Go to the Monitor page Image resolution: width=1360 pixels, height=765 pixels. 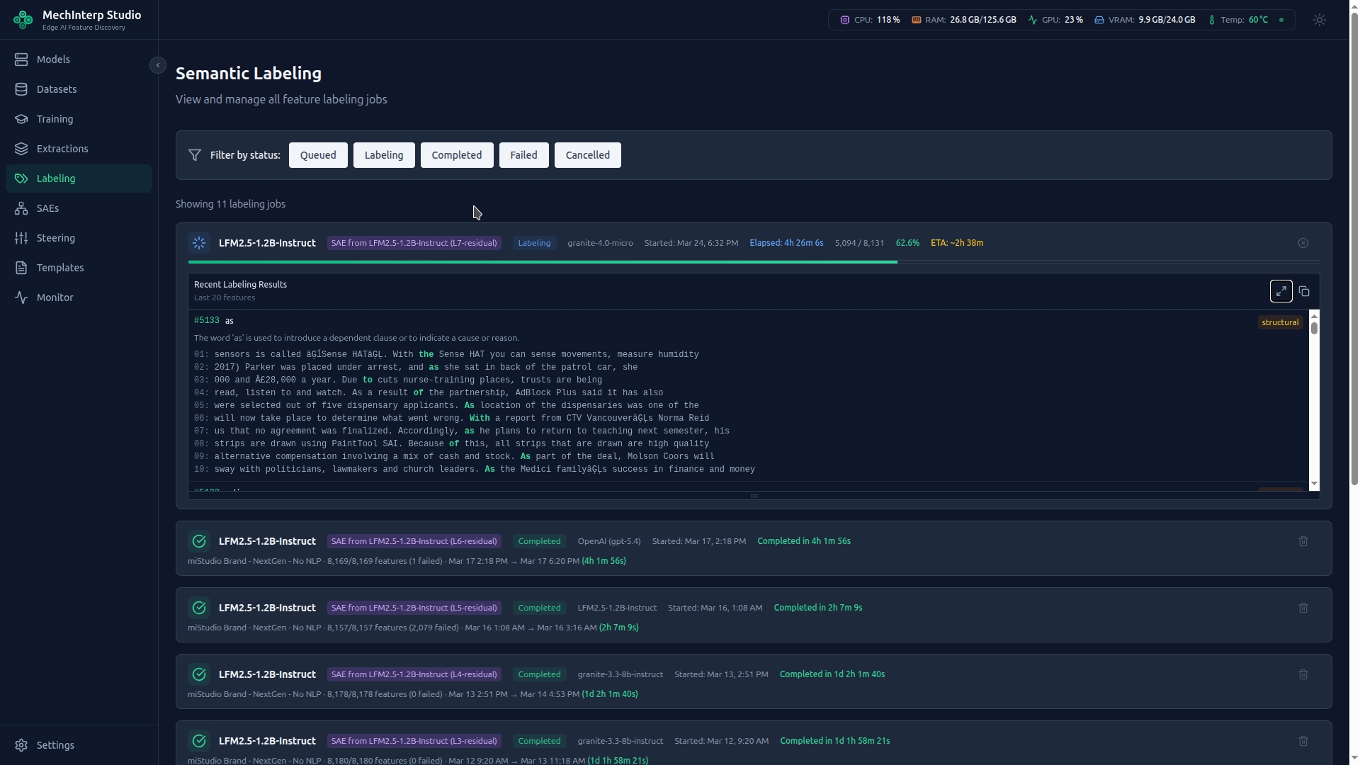(x=79, y=297)
